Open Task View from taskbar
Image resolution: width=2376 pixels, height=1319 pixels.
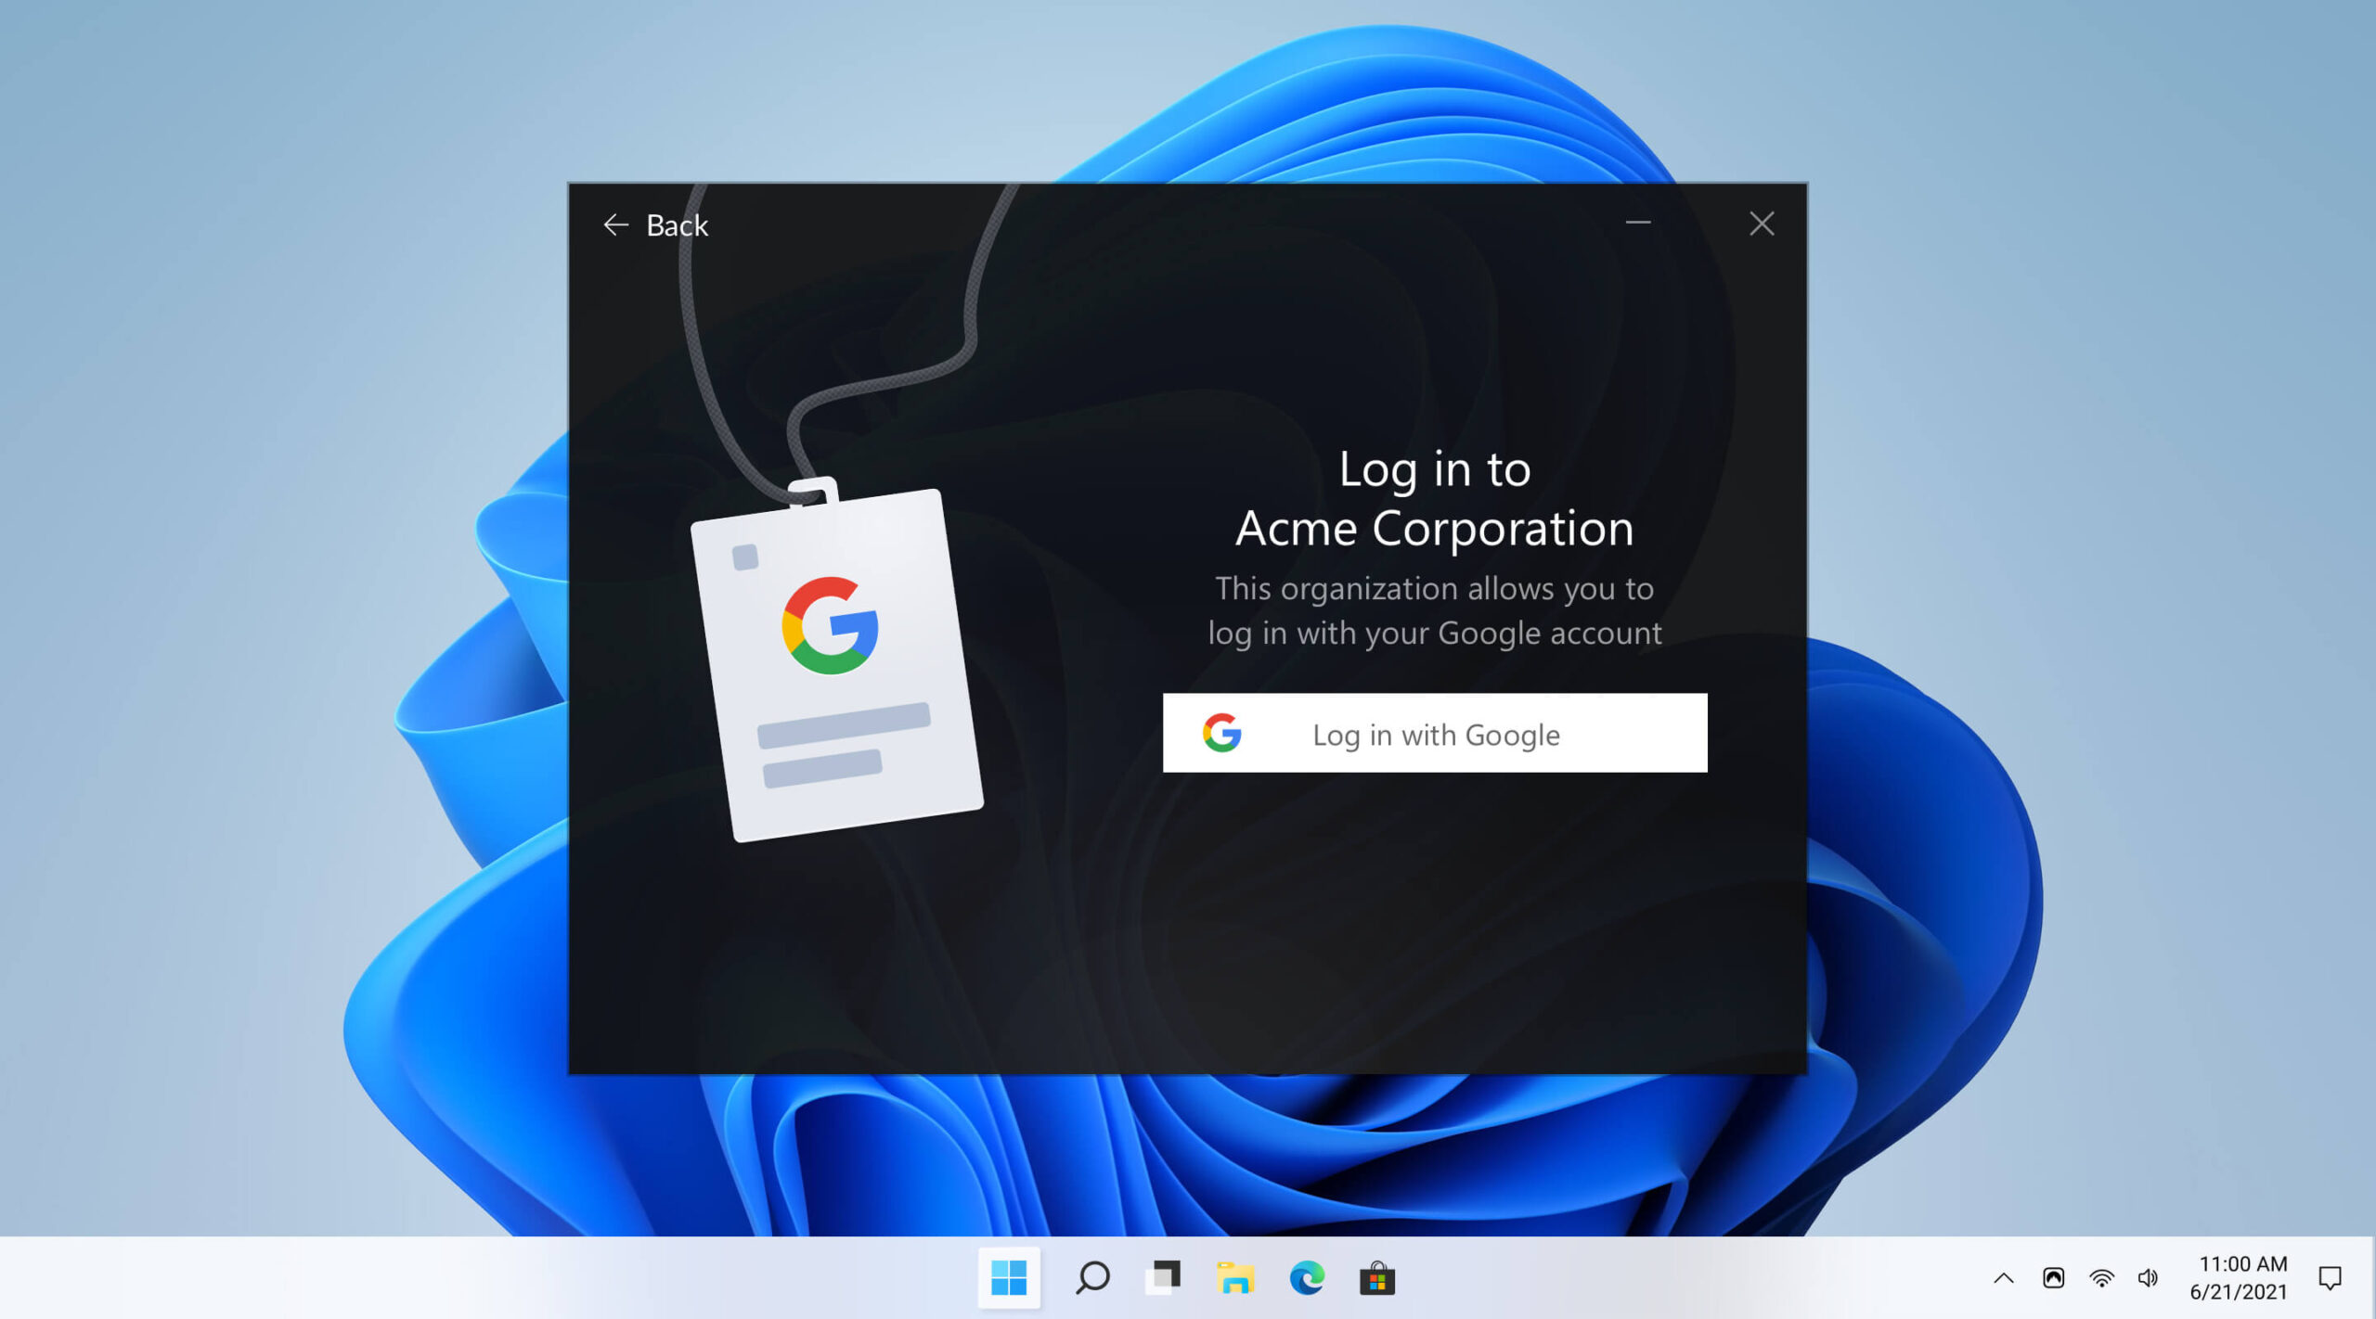[1163, 1277]
